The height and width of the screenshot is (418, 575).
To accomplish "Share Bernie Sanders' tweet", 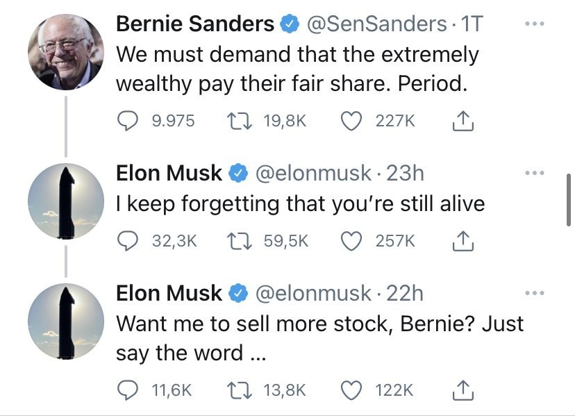I will pos(462,122).
